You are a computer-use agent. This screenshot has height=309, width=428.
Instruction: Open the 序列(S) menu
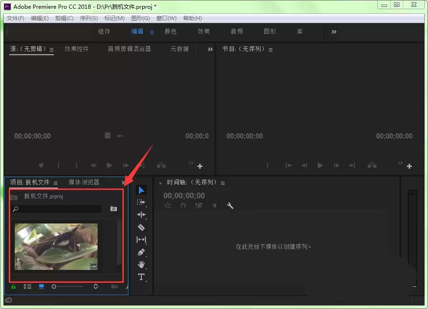tap(89, 18)
